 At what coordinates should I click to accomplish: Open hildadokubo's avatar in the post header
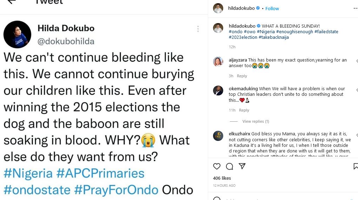click(218, 8)
